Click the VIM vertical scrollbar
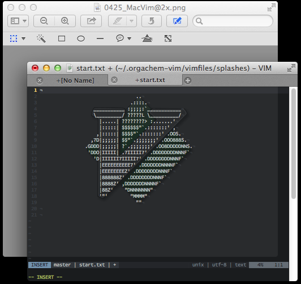The image size is (301, 284). [293, 143]
